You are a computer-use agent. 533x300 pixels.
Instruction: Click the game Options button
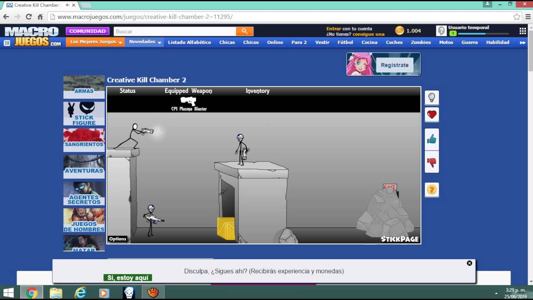[117, 239]
